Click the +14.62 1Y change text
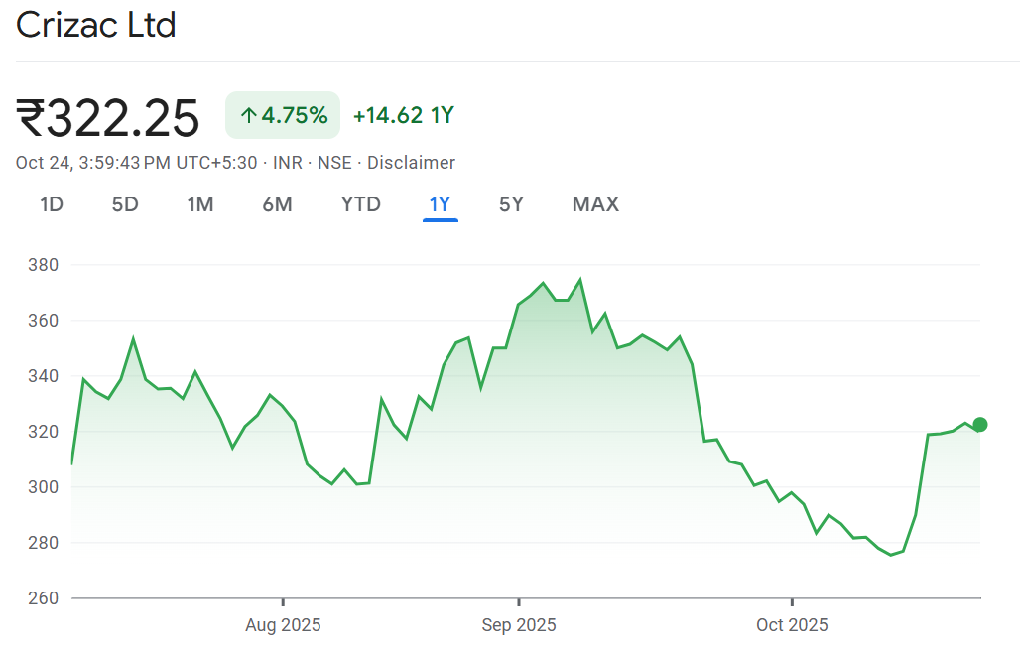 [x=403, y=115]
